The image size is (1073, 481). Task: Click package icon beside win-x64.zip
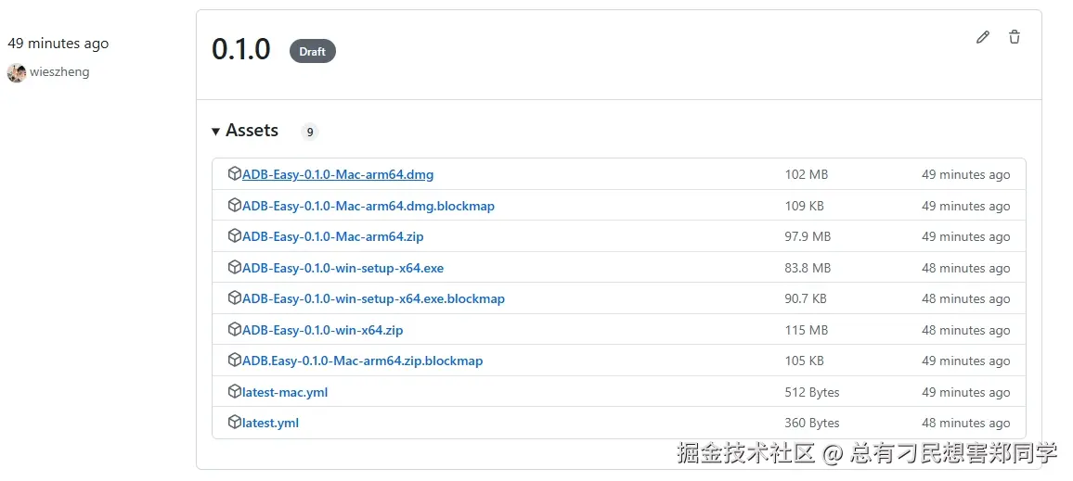pos(235,329)
